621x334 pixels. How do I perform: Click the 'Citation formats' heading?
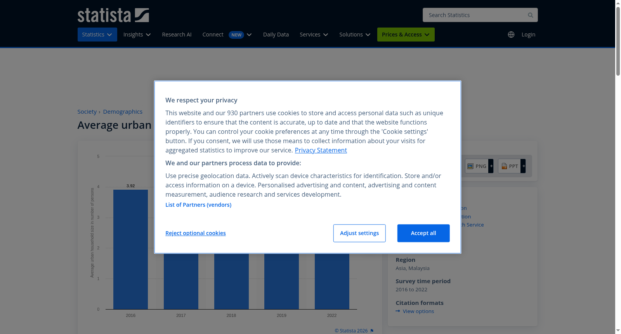click(420, 303)
